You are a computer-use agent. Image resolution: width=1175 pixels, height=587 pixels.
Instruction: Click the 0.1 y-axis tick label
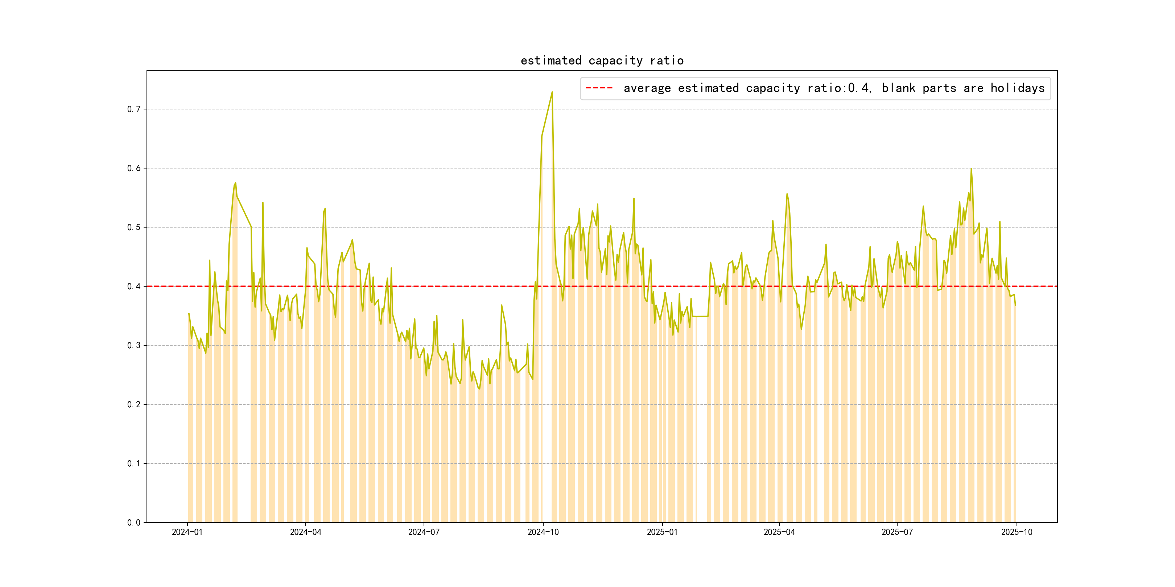click(x=134, y=463)
